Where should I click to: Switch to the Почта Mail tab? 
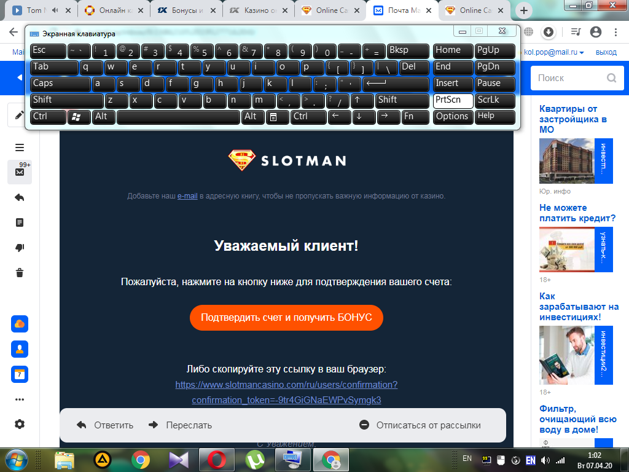(402, 10)
